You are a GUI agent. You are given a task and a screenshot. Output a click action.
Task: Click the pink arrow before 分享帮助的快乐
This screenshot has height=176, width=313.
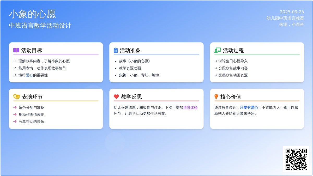15,122
